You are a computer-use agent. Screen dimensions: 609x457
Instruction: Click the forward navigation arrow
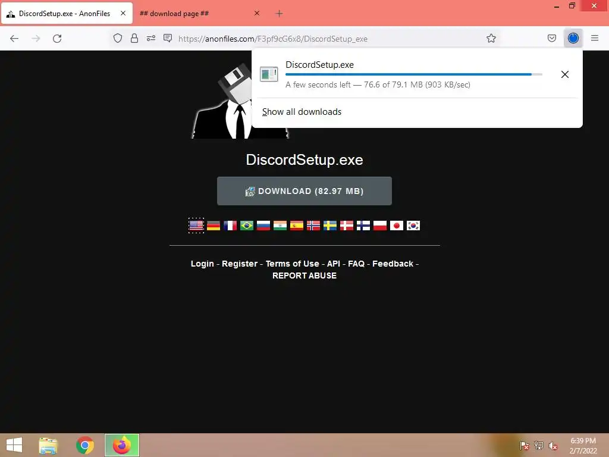[x=36, y=39]
